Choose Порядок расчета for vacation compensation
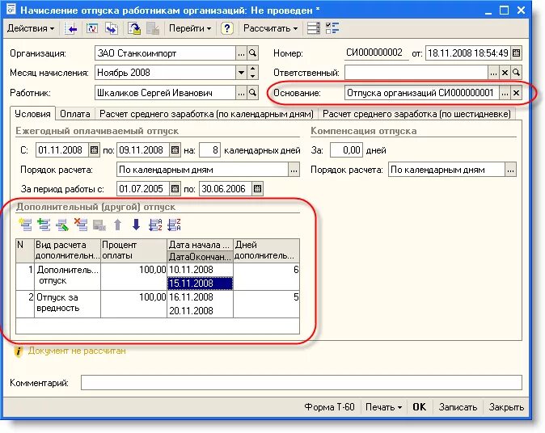545x433 pixels. pos(510,170)
